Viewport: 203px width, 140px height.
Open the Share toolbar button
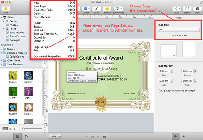(x=177, y=9)
